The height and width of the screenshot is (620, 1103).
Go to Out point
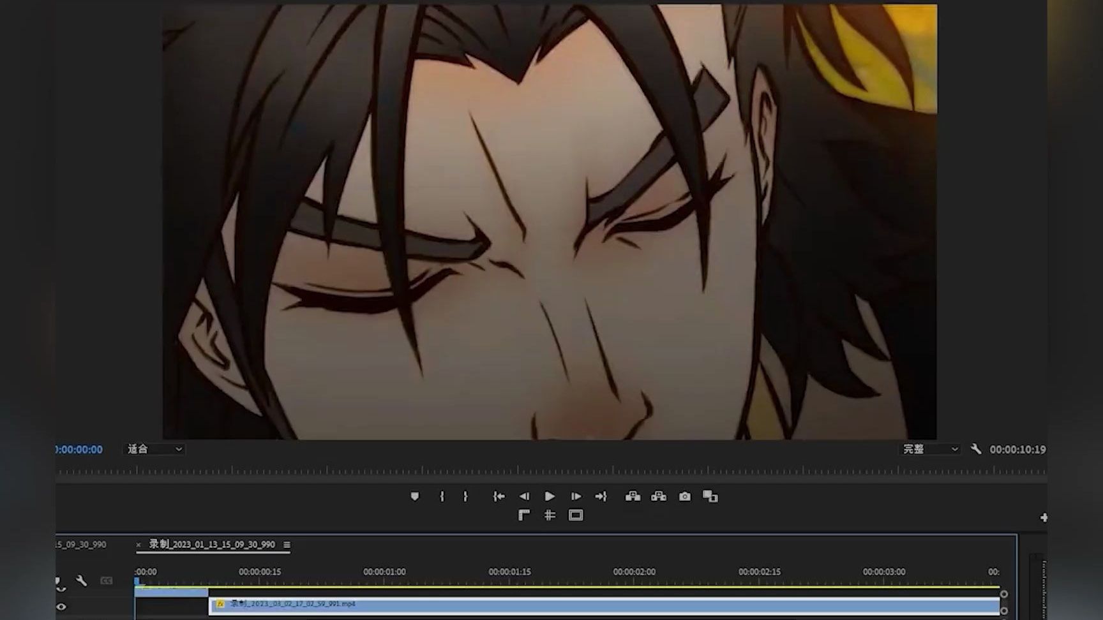[x=601, y=496]
